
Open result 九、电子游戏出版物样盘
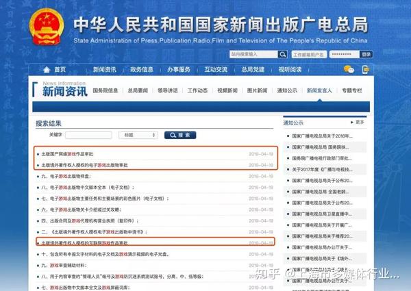pos(66,176)
